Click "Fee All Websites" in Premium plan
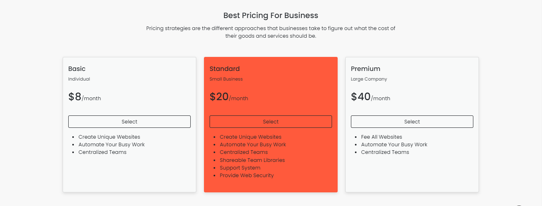Image resolution: width=542 pixels, height=206 pixels. coord(381,137)
